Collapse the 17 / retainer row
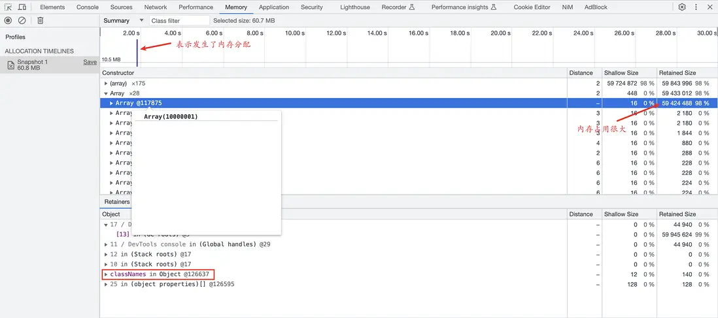The image size is (718, 318). (x=106, y=225)
